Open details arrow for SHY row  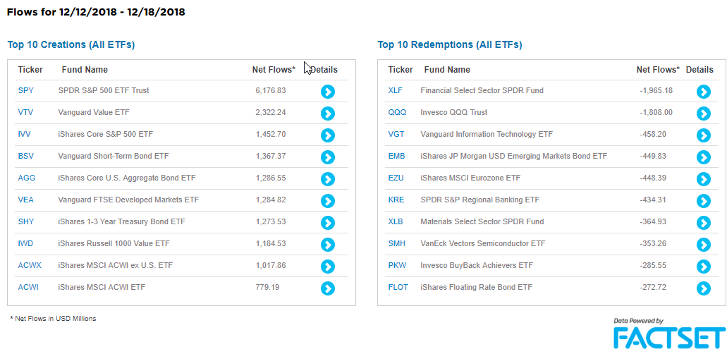(x=328, y=223)
